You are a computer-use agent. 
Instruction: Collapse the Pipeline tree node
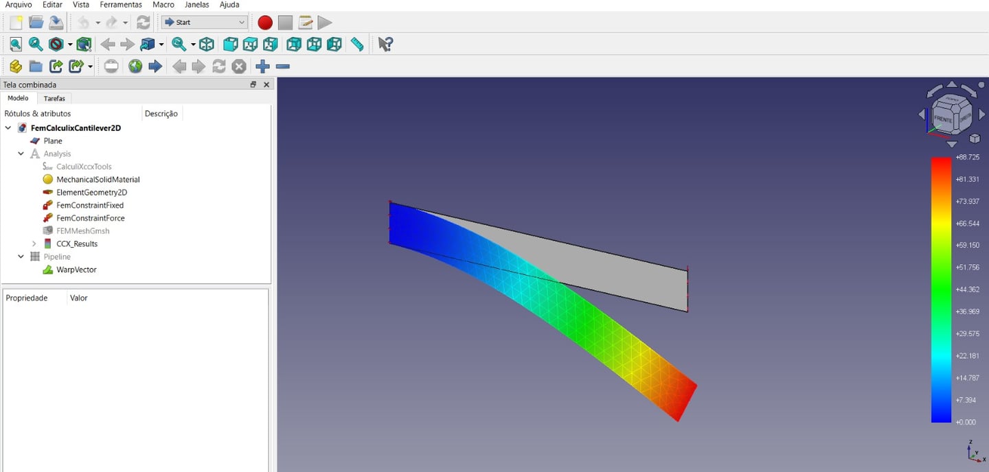click(21, 257)
